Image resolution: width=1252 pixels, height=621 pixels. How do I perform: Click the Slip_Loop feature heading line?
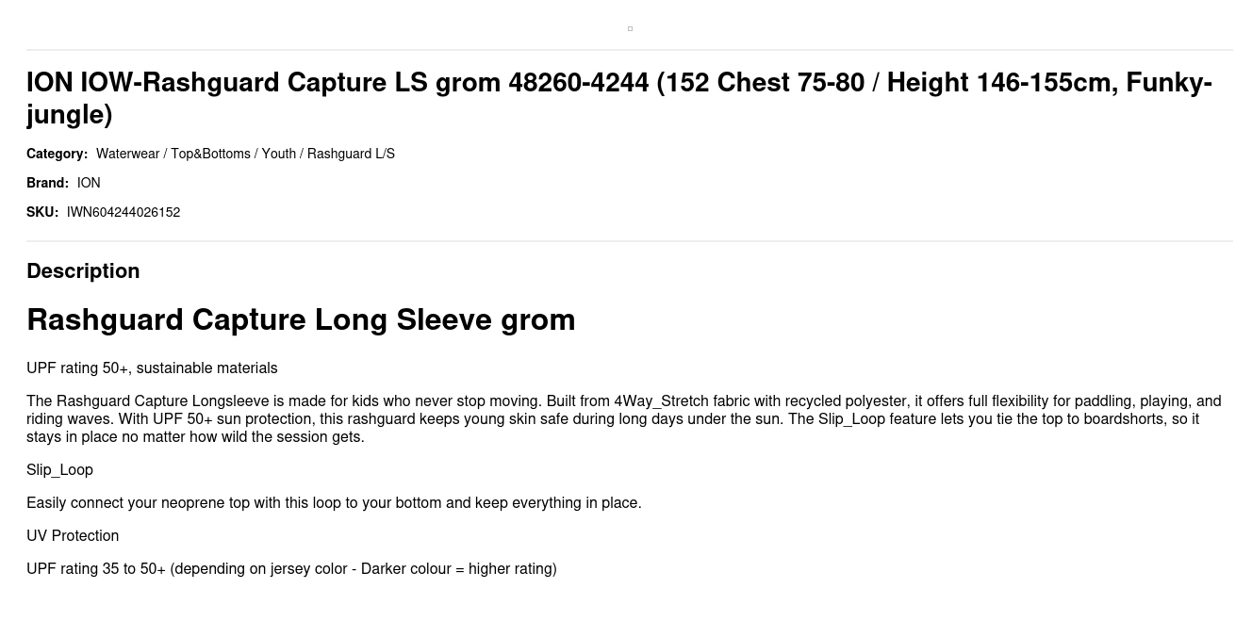click(x=59, y=469)
